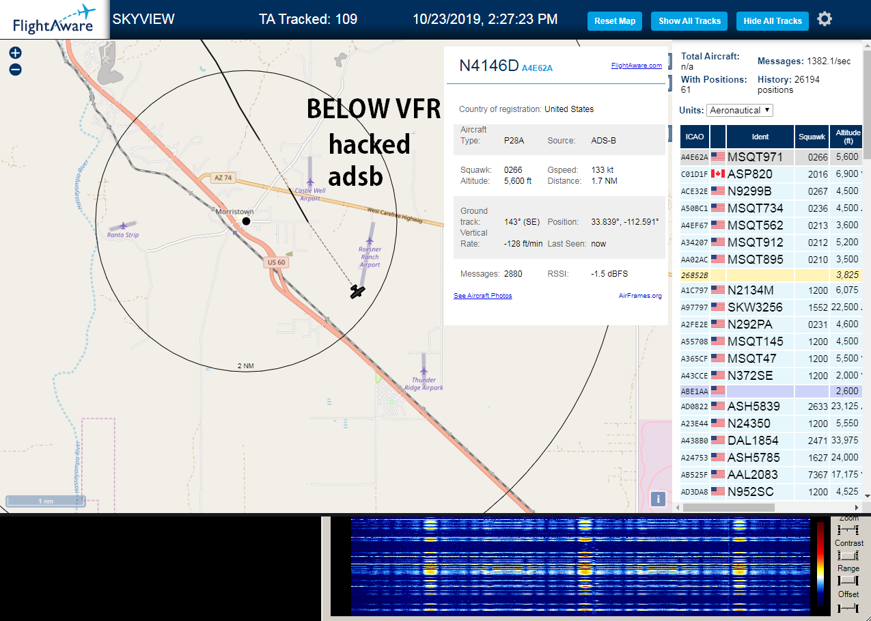
Task: Click the N4146D title in info panel
Action: 489,66
